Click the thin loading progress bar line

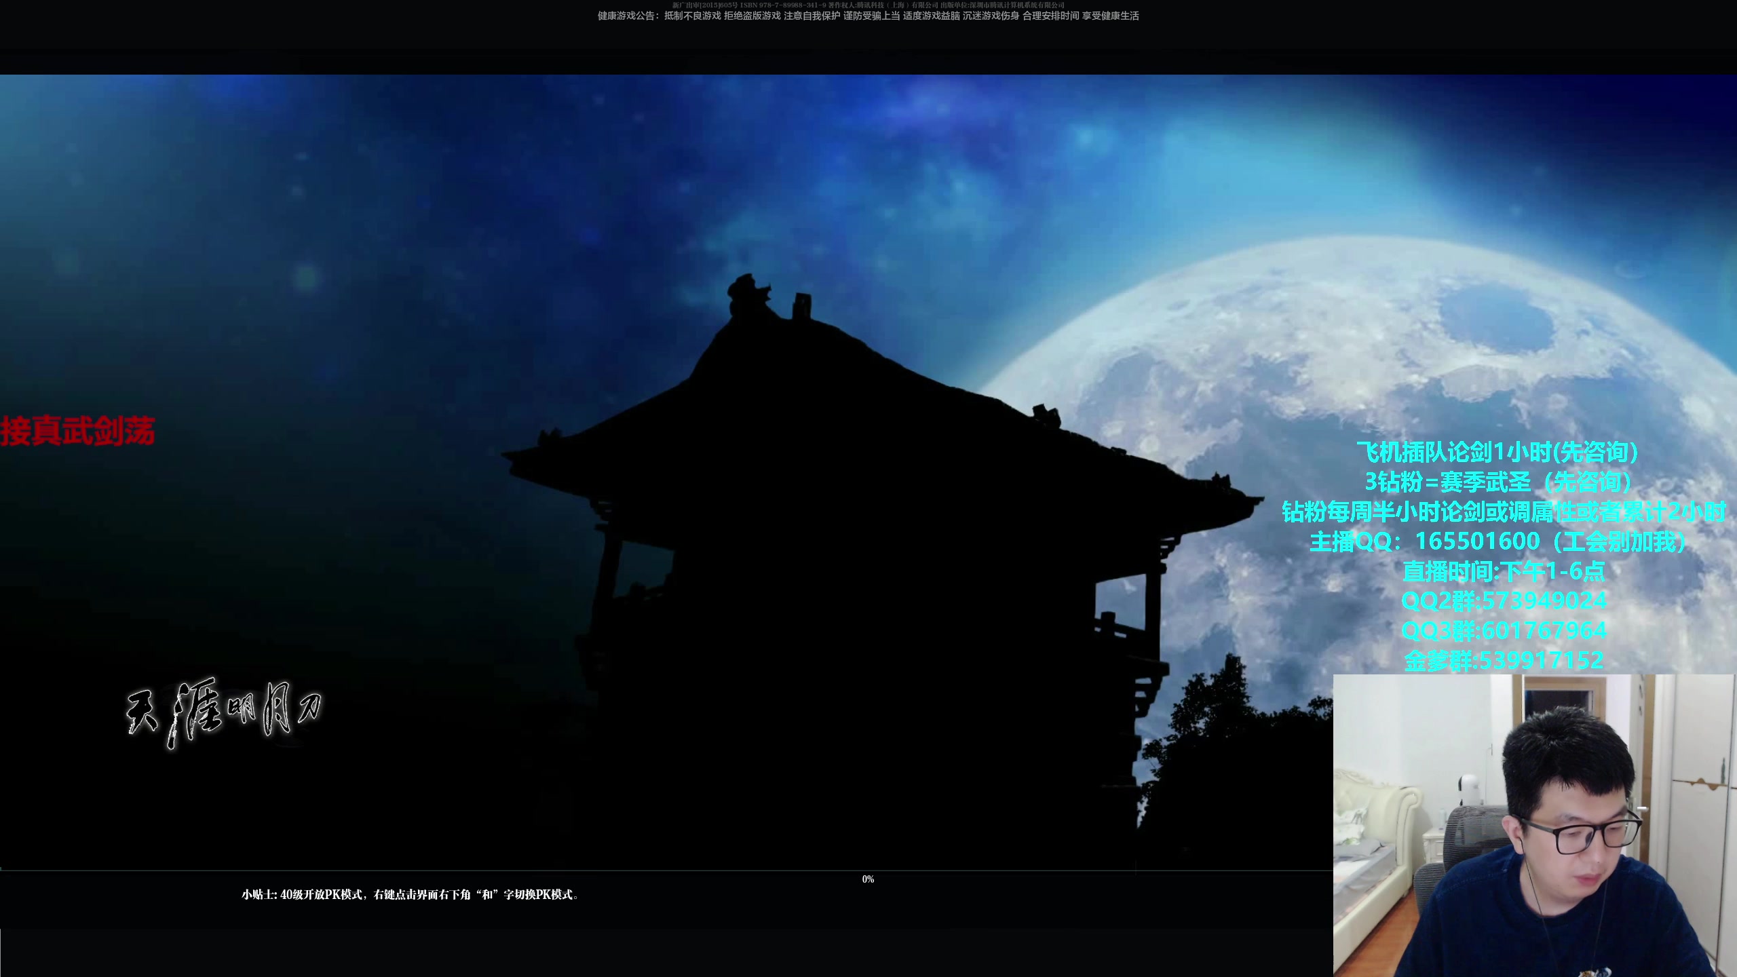pos(665,870)
